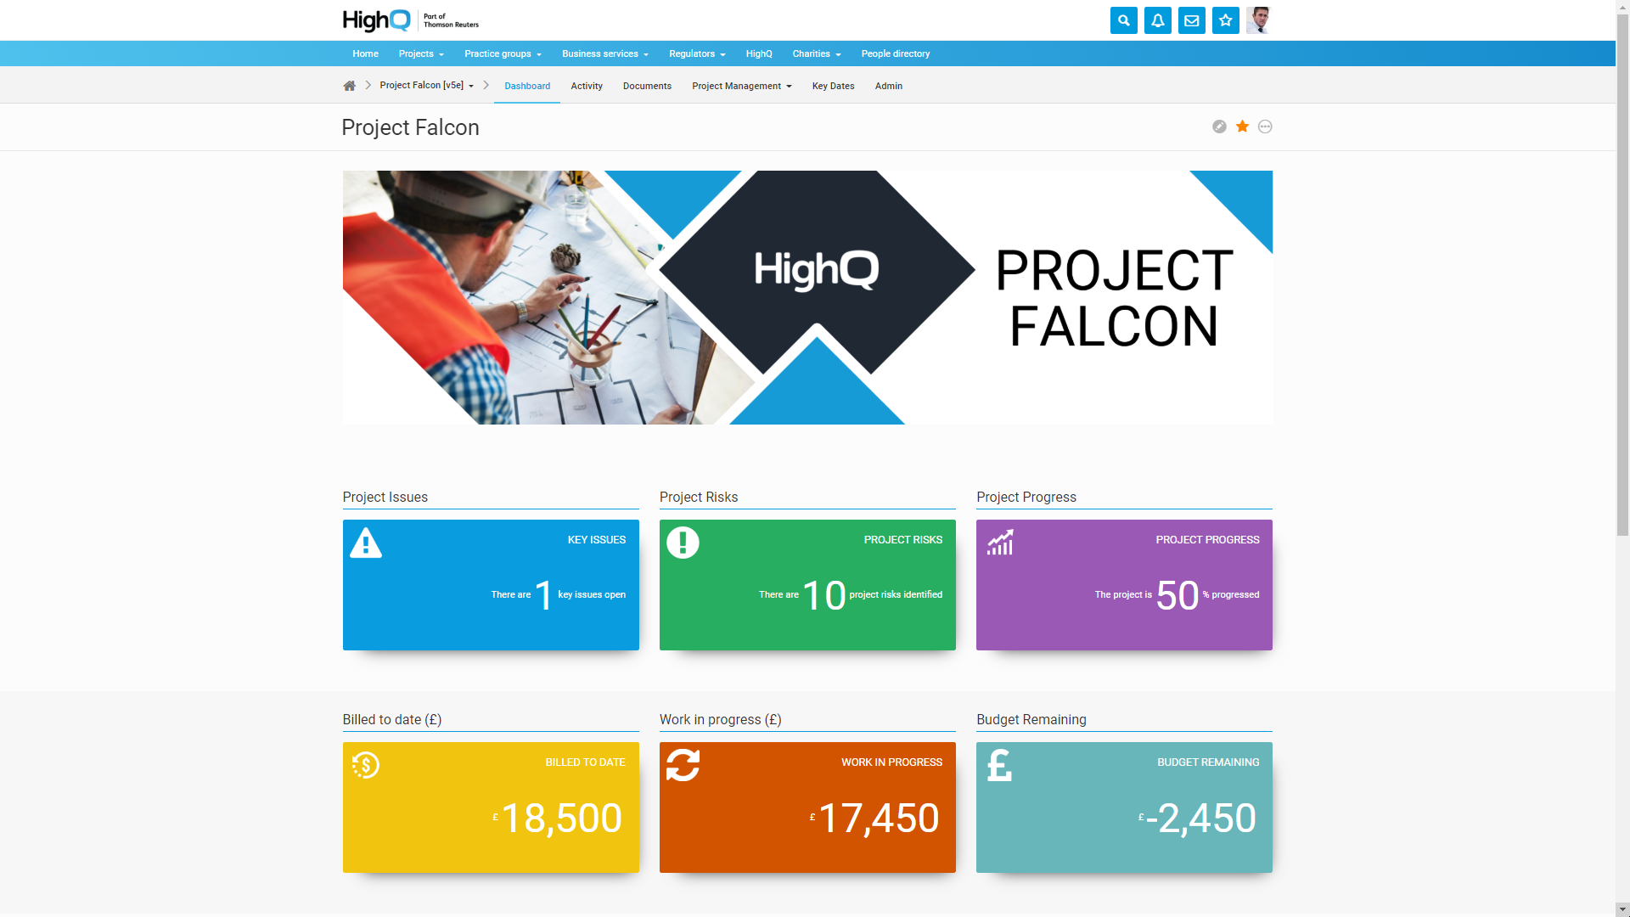Click the dollar/billing icon in Billed to Date

(x=365, y=763)
